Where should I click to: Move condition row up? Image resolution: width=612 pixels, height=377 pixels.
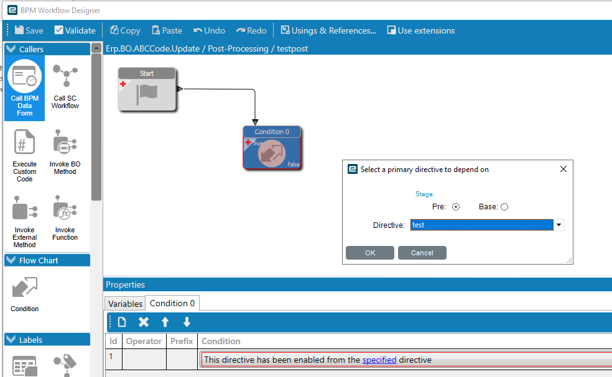pyautogui.click(x=165, y=322)
